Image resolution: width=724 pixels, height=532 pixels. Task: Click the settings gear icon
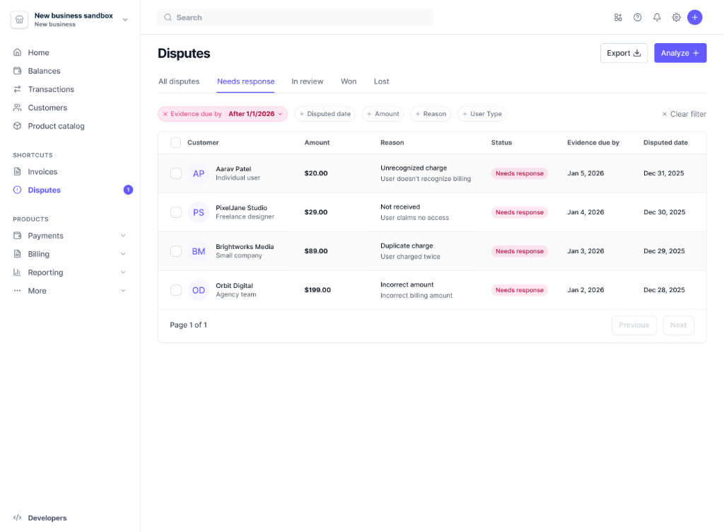676,17
